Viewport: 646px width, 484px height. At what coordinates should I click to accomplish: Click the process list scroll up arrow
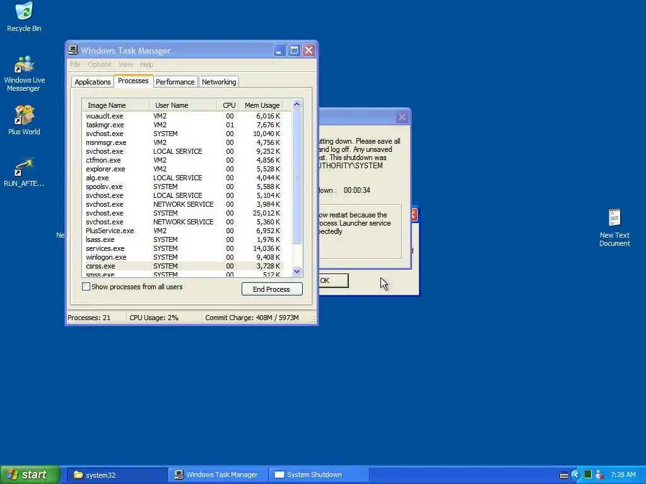pos(297,104)
